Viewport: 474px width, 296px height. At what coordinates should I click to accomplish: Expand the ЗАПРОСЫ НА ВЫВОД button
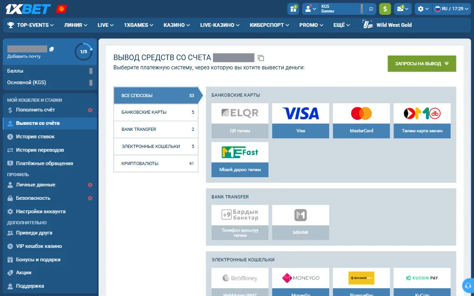click(422, 64)
